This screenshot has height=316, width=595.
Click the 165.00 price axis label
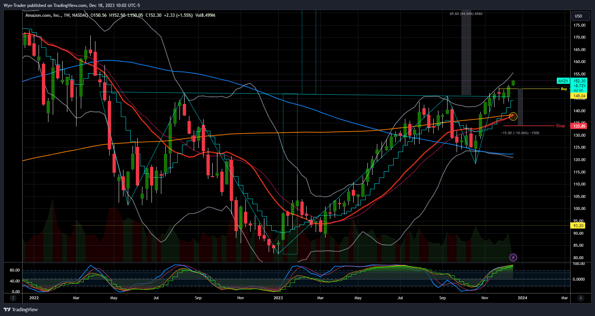pos(579,50)
